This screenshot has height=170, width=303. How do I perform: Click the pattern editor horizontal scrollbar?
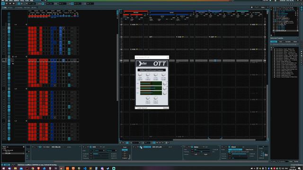click(x=214, y=140)
